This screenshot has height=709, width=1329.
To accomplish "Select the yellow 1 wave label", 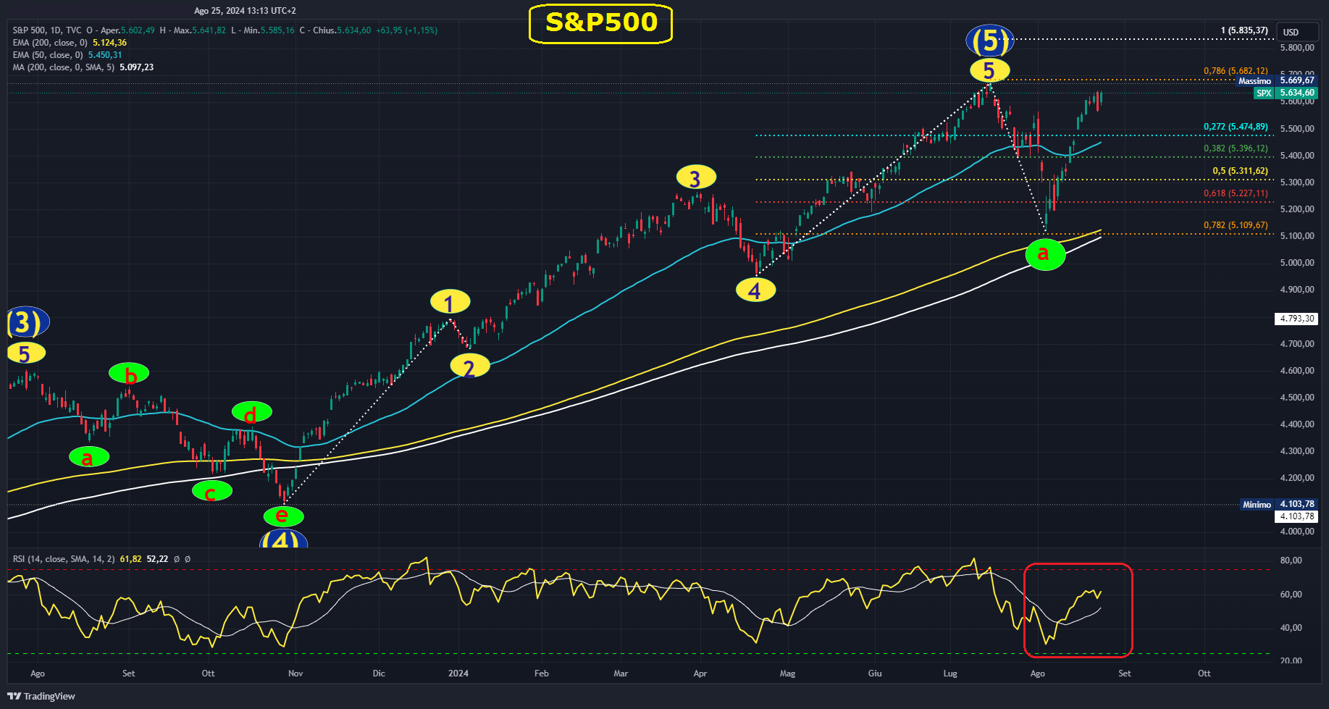I will (x=450, y=302).
